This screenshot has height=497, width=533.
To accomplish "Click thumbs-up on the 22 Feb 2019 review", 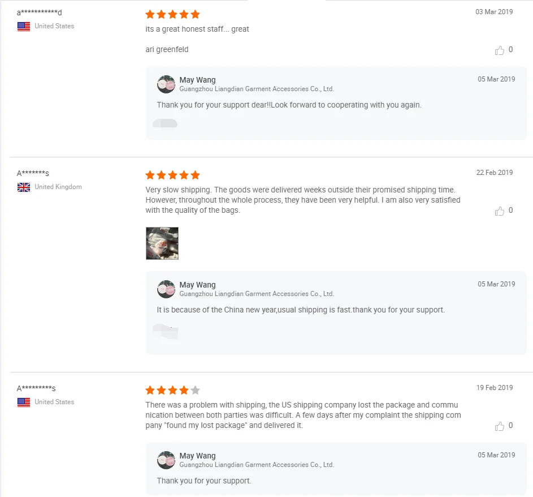I will tap(500, 211).
